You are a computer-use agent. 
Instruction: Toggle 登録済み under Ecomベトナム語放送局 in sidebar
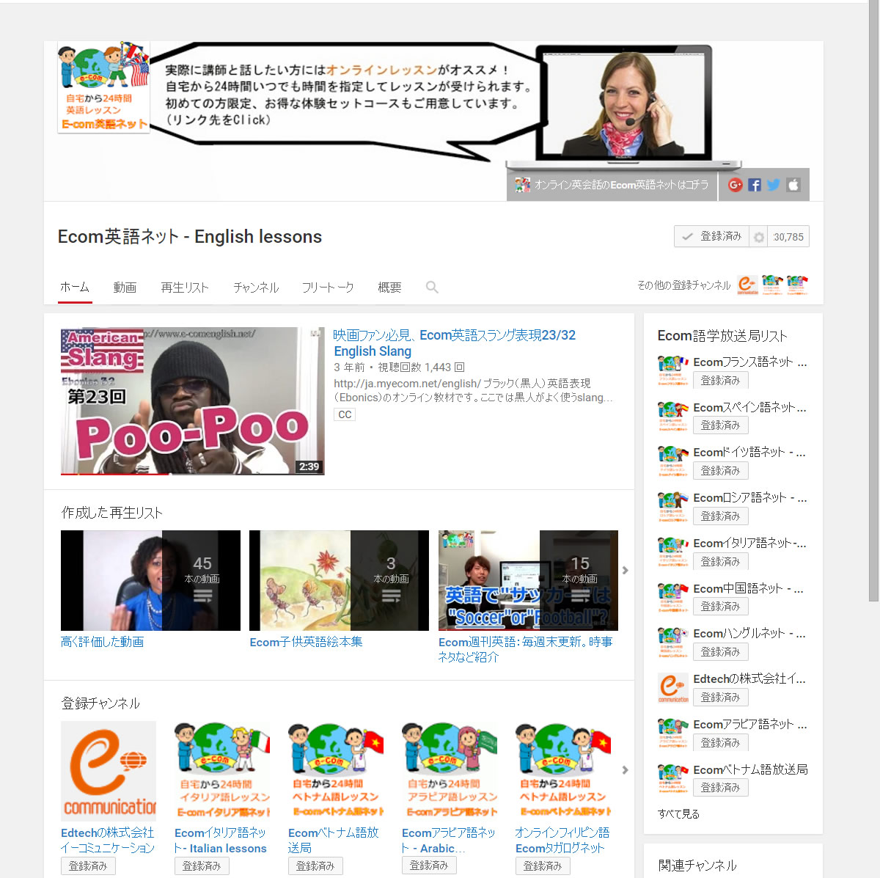point(720,788)
